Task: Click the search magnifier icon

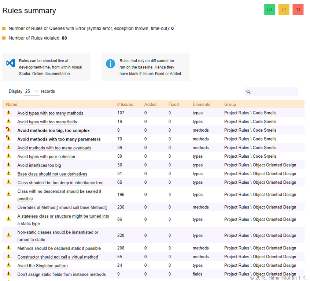Action: click(248, 92)
